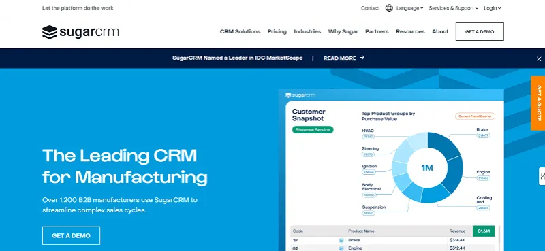
Task: Click the header Get a Demo button
Action: click(480, 31)
